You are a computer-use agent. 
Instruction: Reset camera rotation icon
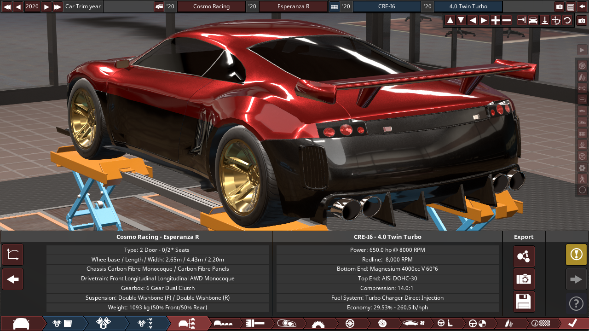[567, 20]
